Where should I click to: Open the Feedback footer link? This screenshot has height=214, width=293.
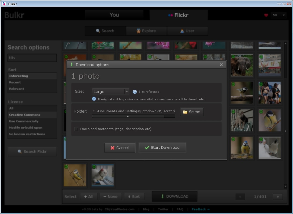click(x=201, y=209)
